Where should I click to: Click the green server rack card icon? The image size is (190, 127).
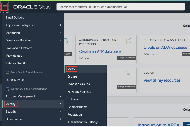point(129,74)
